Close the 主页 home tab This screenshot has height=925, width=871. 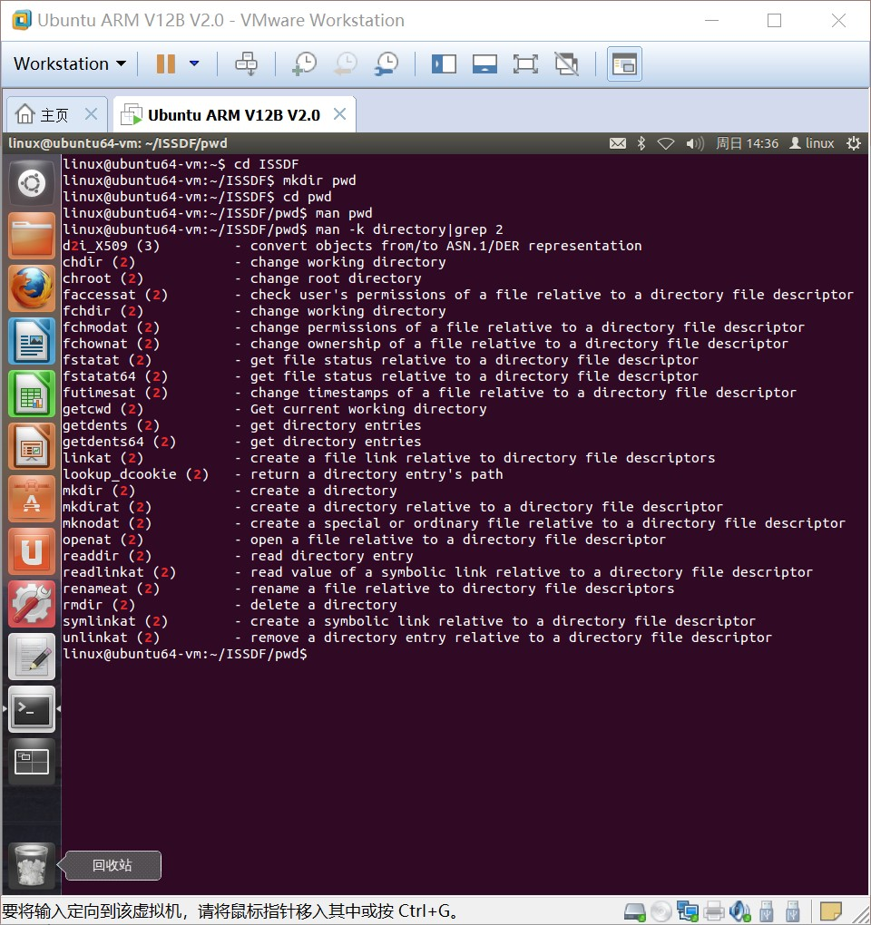pos(91,114)
